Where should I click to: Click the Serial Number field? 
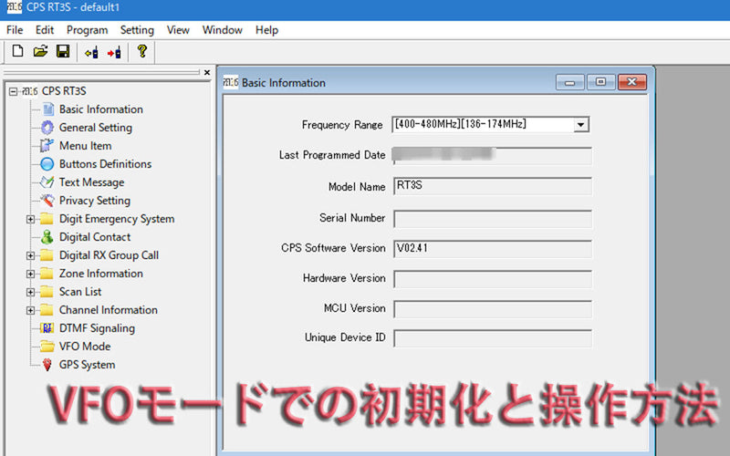(x=492, y=219)
